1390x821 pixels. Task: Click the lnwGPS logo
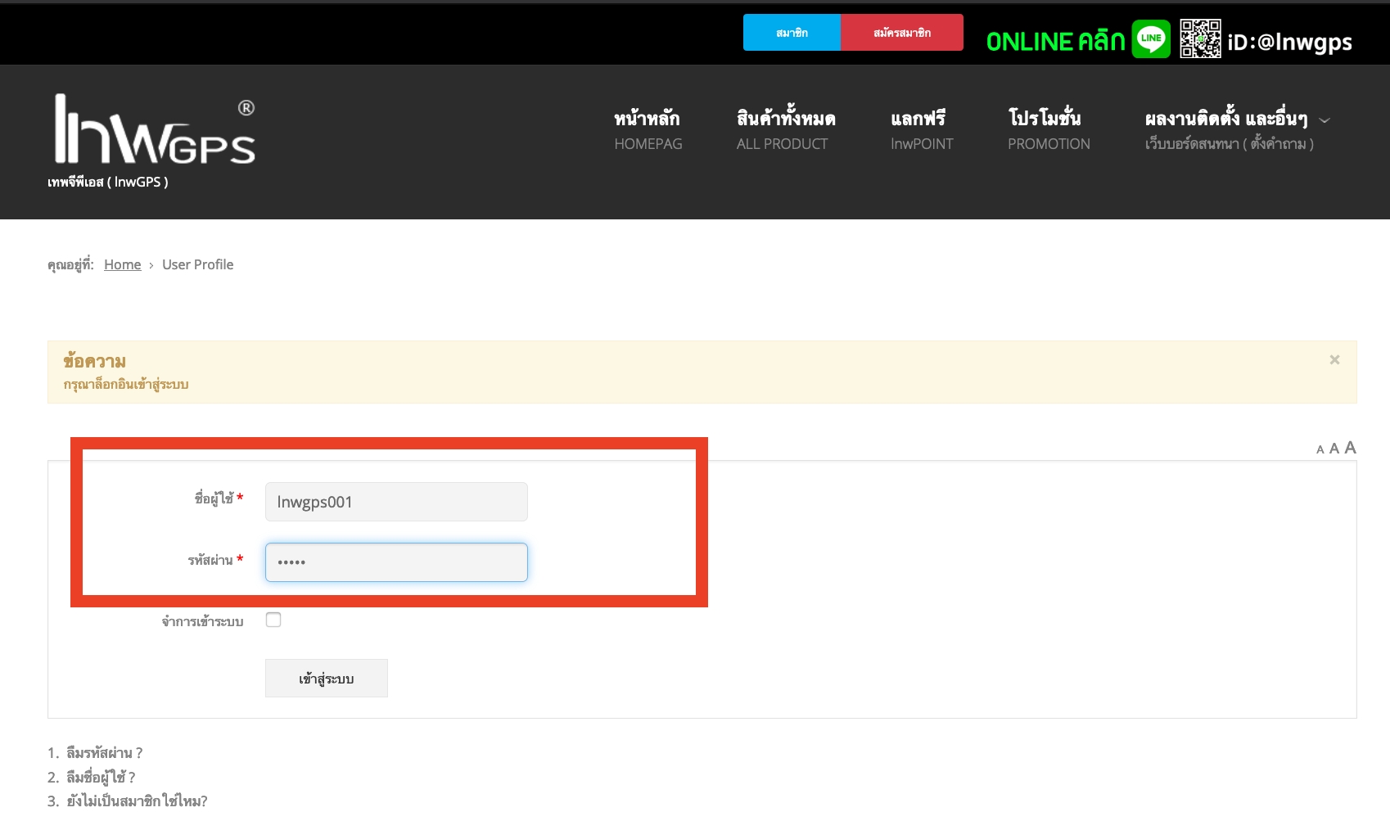(155, 131)
